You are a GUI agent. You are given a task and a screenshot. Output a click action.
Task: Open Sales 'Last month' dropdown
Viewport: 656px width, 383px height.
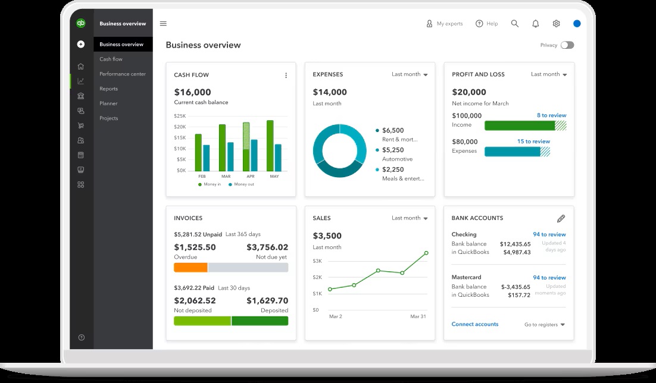pyautogui.click(x=410, y=218)
